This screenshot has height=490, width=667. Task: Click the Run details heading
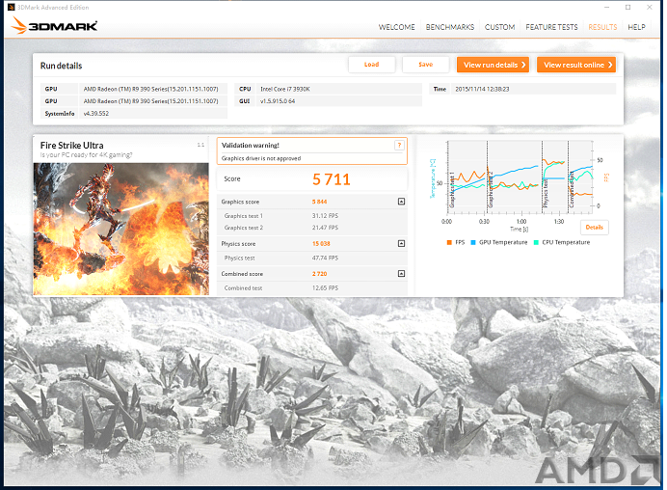(x=61, y=66)
